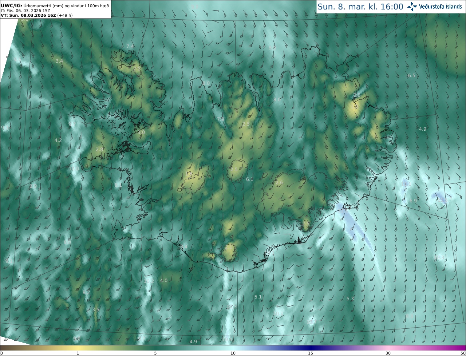466x356 pixels.
Task: Click the Veðurstofa Íslands logo
Action: [434, 7]
